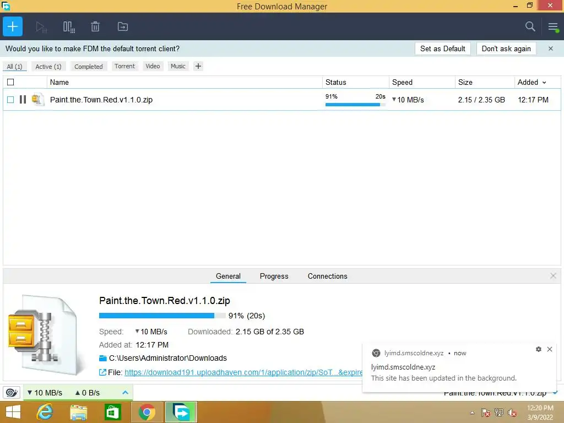Click the bottom bar upload speed 0 B/s
The image size is (564, 423).
pos(88,393)
